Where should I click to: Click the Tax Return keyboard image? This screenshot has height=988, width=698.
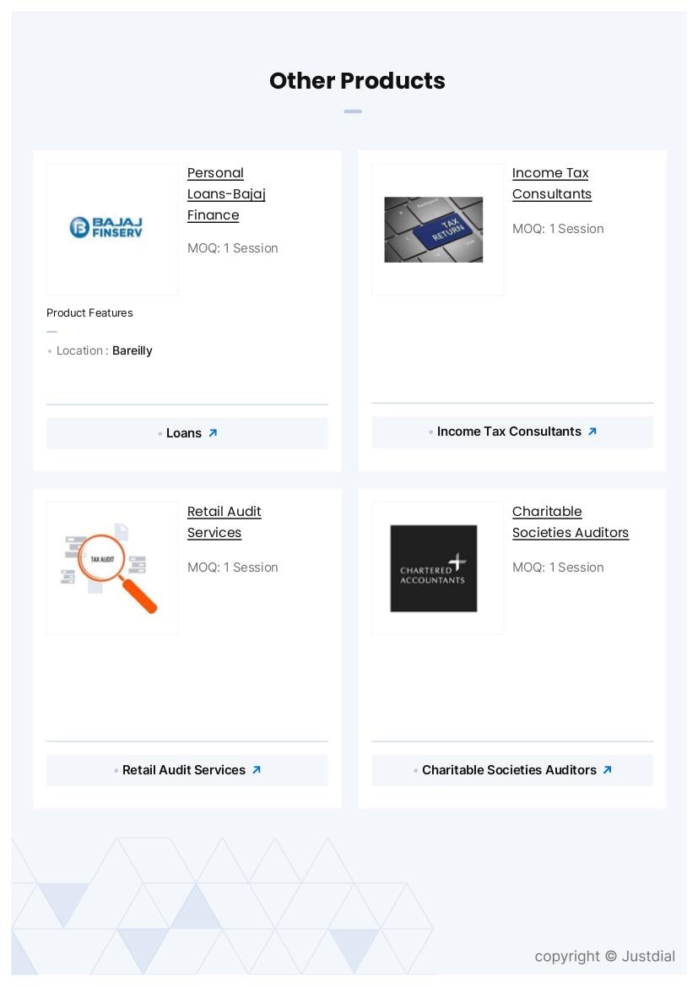tap(434, 230)
